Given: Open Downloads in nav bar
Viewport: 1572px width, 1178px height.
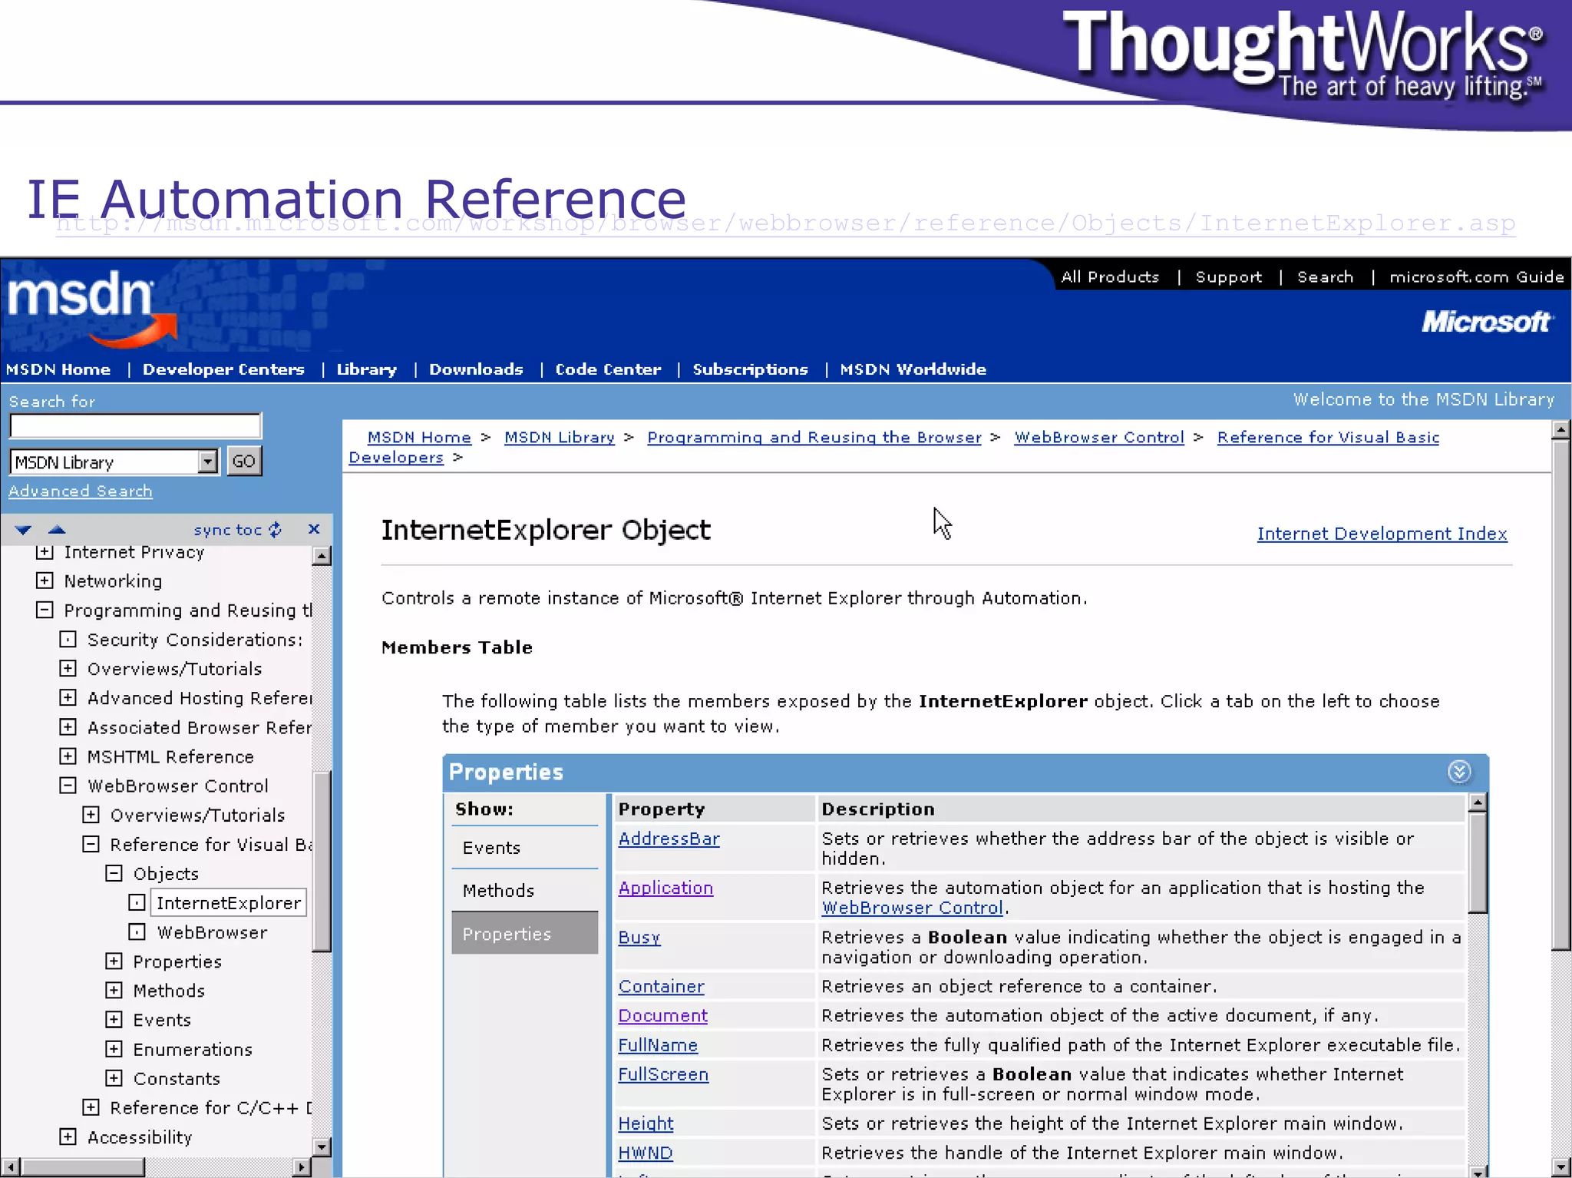Looking at the screenshot, I should pyautogui.click(x=476, y=369).
